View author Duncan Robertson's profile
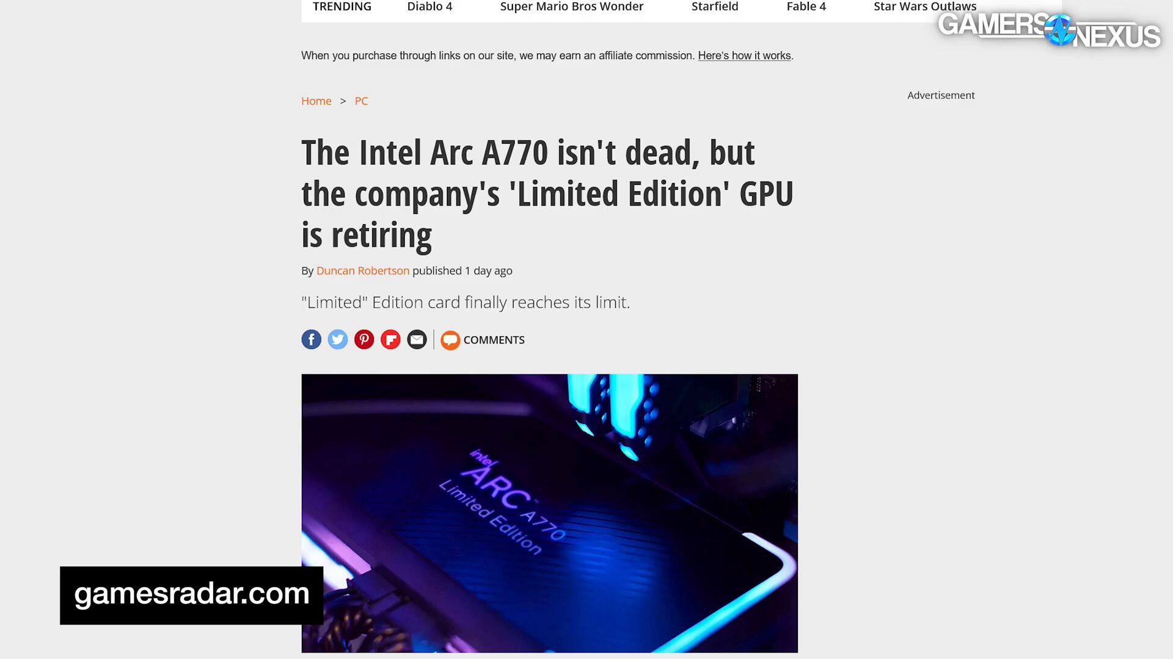The height and width of the screenshot is (659, 1173). (363, 271)
